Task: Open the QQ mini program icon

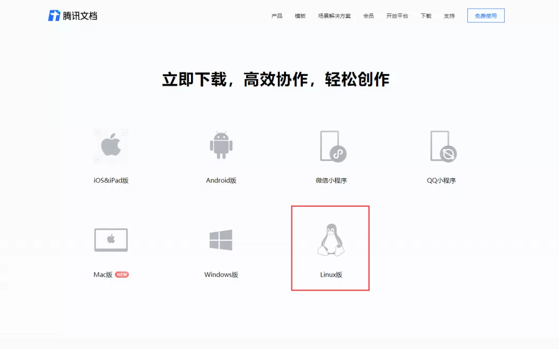Action: pyautogui.click(x=443, y=146)
